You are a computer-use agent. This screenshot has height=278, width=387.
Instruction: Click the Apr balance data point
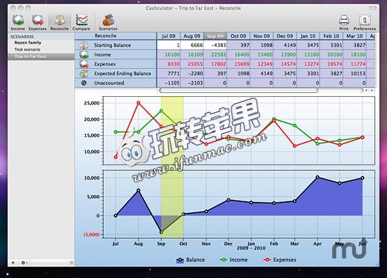coord(317,177)
